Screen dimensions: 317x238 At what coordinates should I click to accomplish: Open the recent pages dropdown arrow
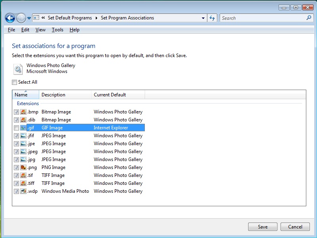tap(29, 18)
